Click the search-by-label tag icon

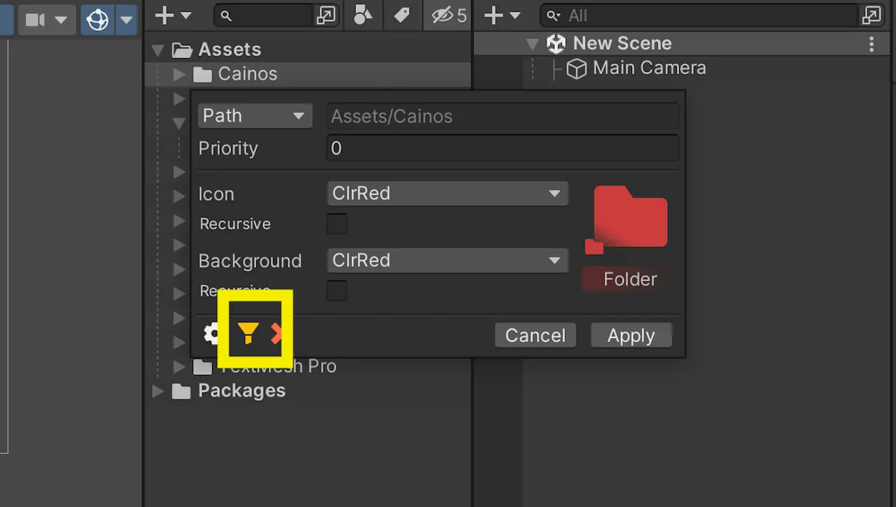(x=402, y=15)
